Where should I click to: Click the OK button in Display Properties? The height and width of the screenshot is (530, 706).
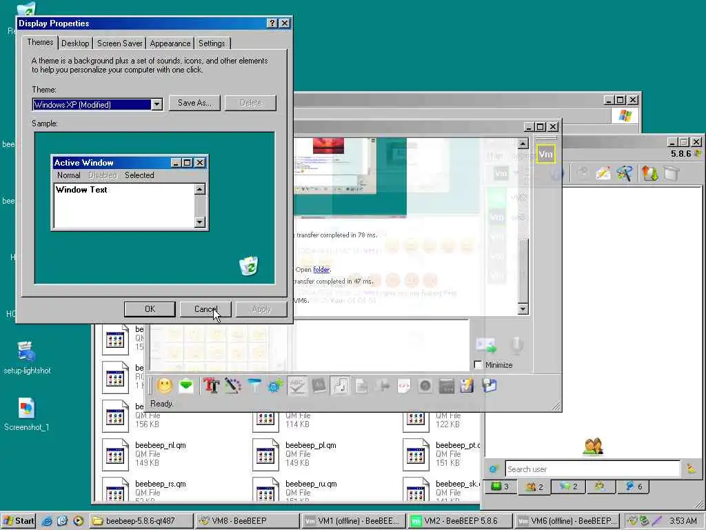pos(150,309)
